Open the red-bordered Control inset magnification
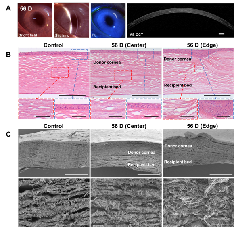This screenshot has height=227, width=234. (36, 109)
